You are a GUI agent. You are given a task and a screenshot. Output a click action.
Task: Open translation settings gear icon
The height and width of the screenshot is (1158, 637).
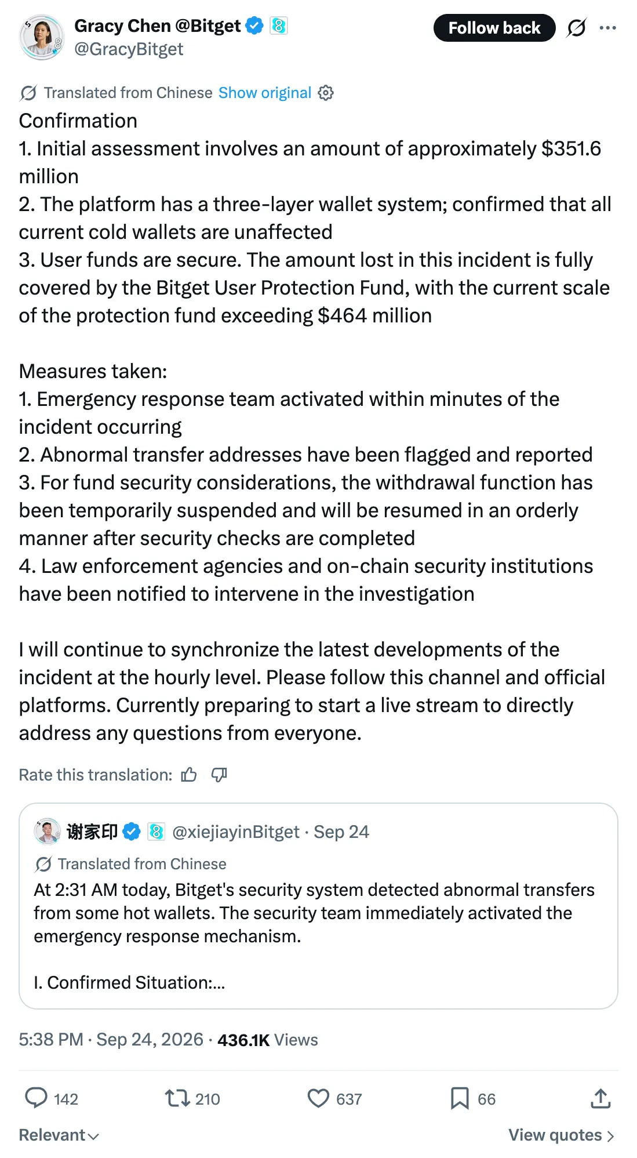coord(326,93)
